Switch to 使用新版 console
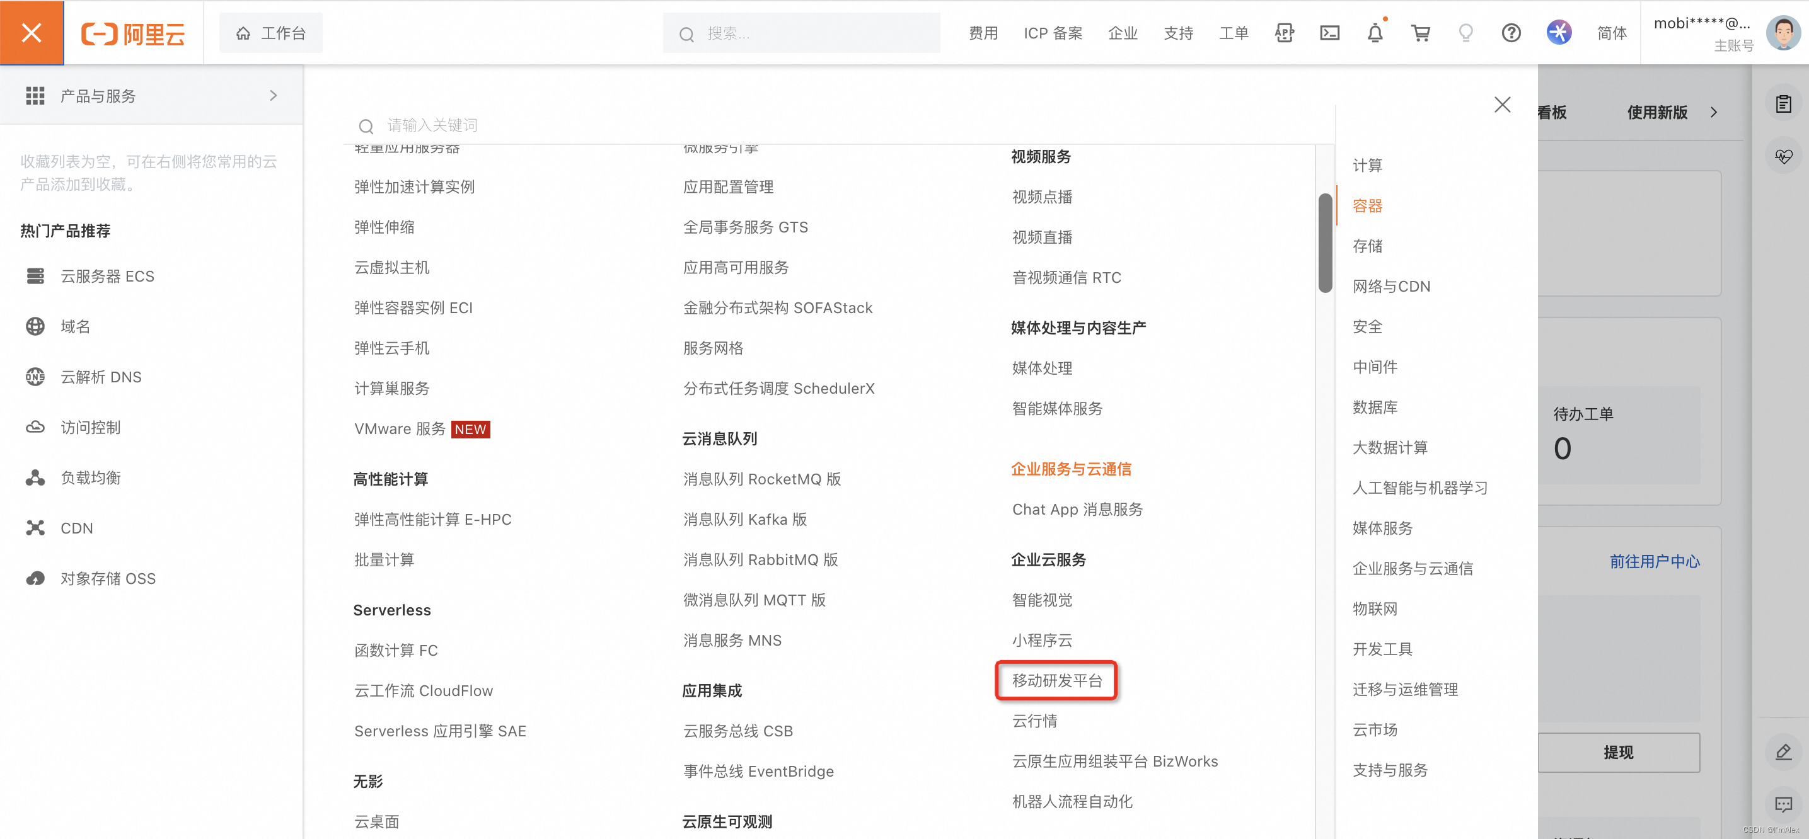The height and width of the screenshot is (839, 1809). click(1656, 112)
